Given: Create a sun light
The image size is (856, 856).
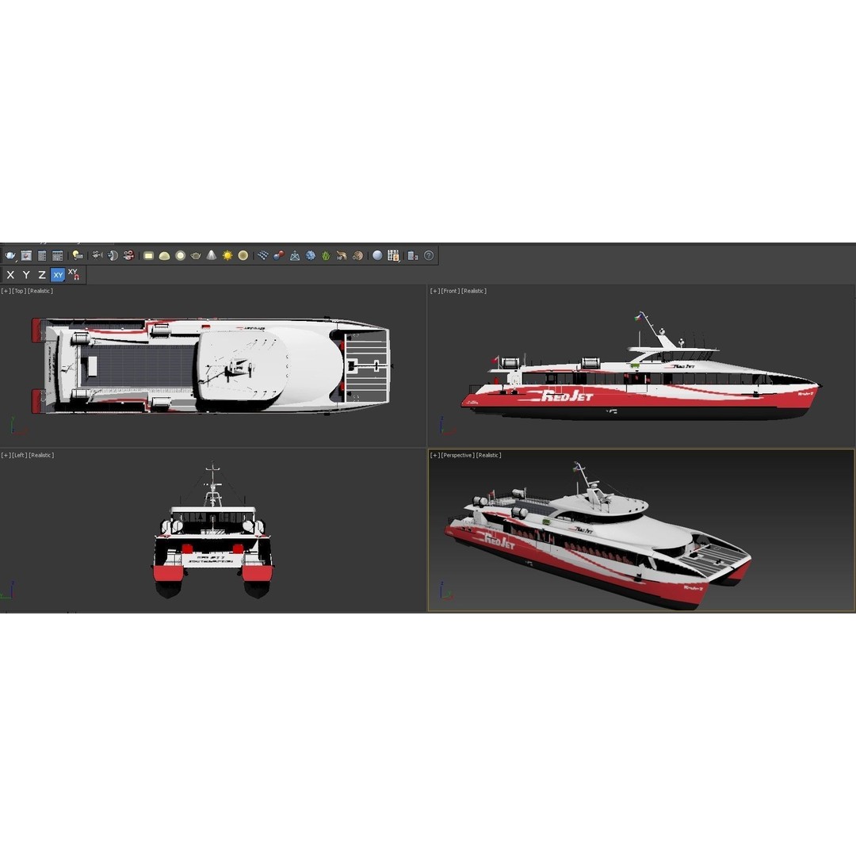Looking at the screenshot, I should click(x=227, y=255).
